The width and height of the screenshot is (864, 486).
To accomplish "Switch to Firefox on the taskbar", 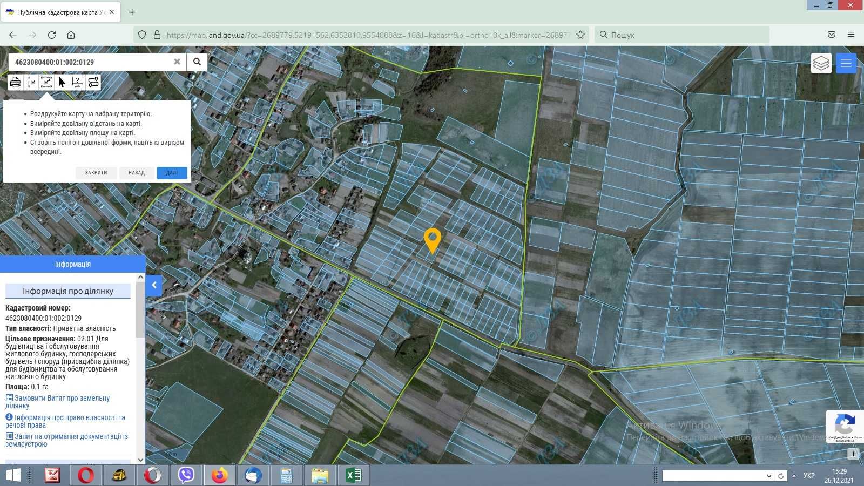I will [220, 475].
